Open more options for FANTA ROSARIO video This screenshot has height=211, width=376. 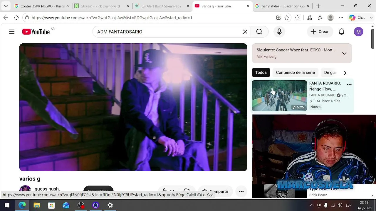pos(349,84)
